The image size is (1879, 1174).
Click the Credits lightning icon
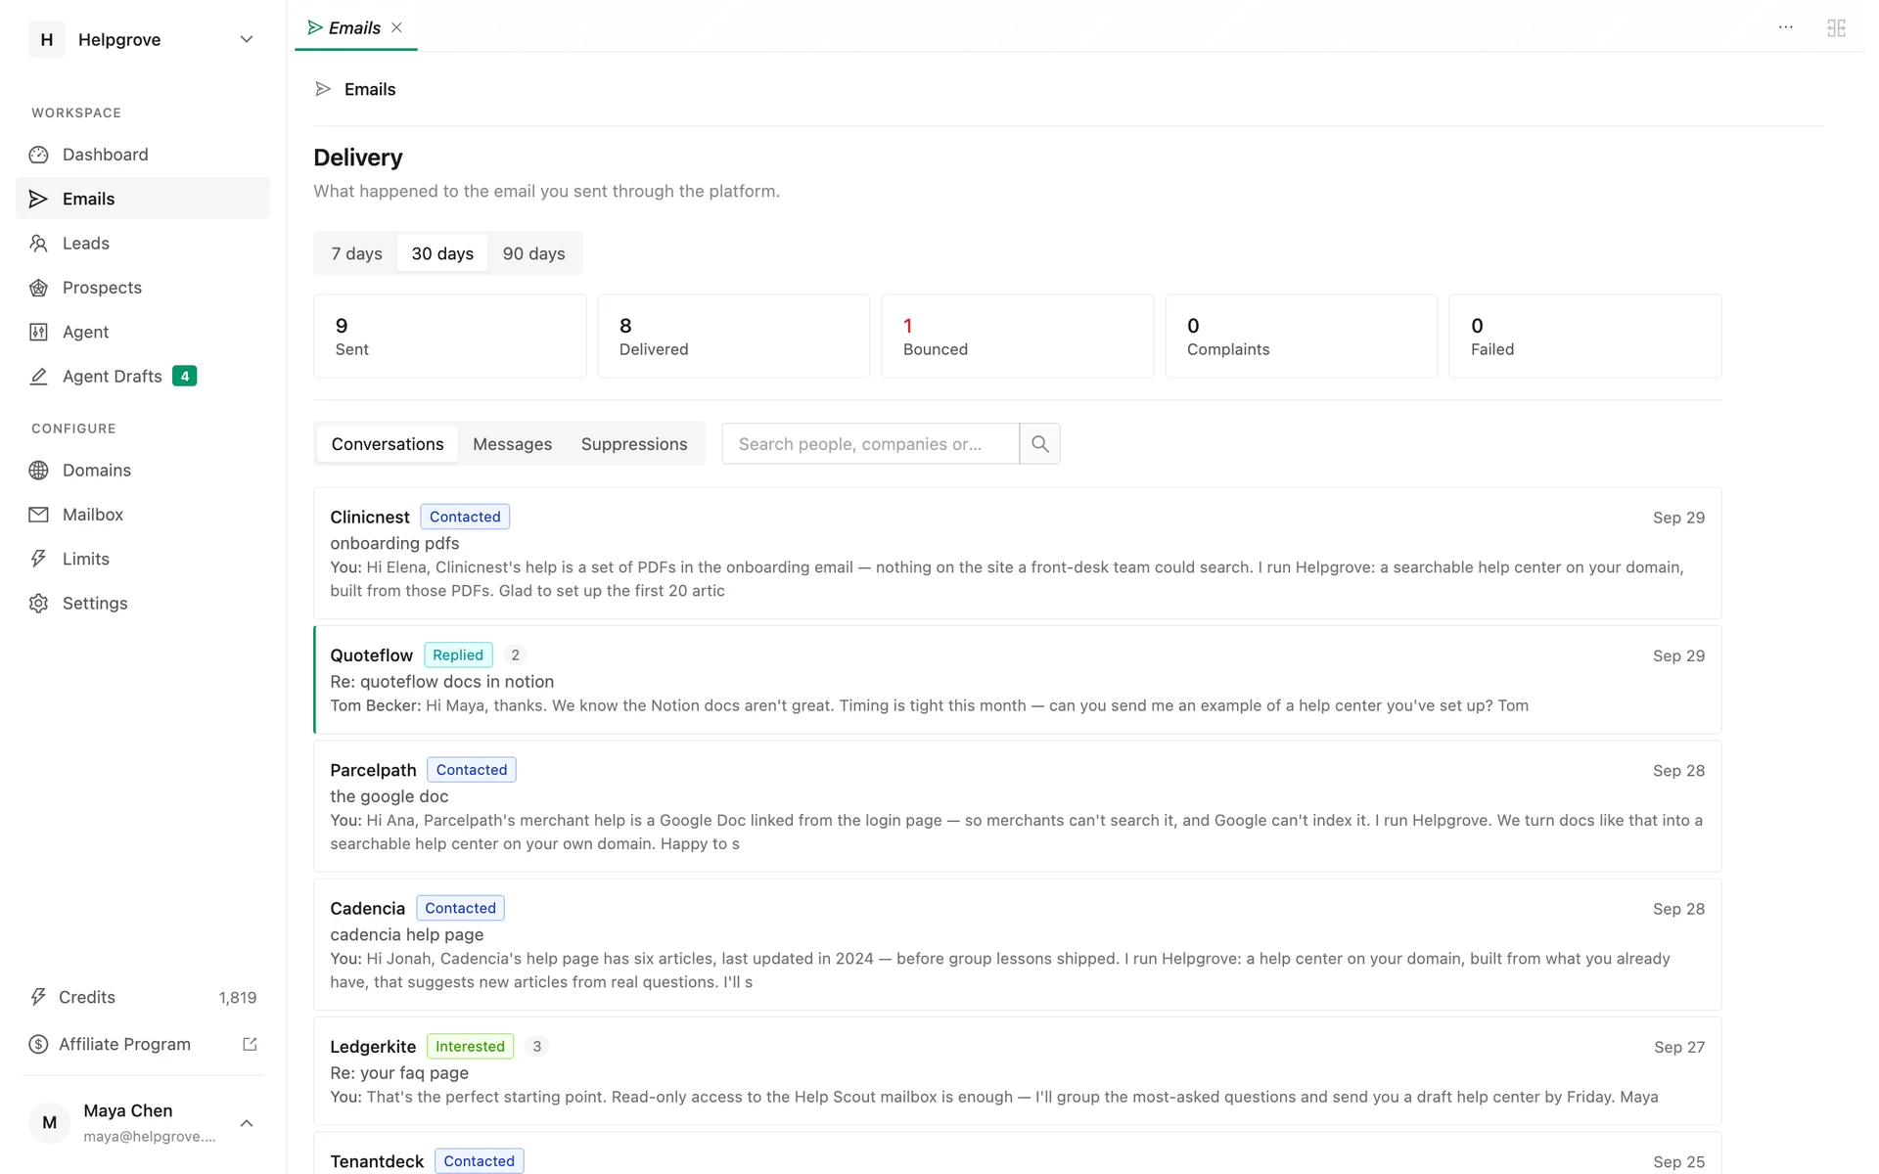point(38,997)
